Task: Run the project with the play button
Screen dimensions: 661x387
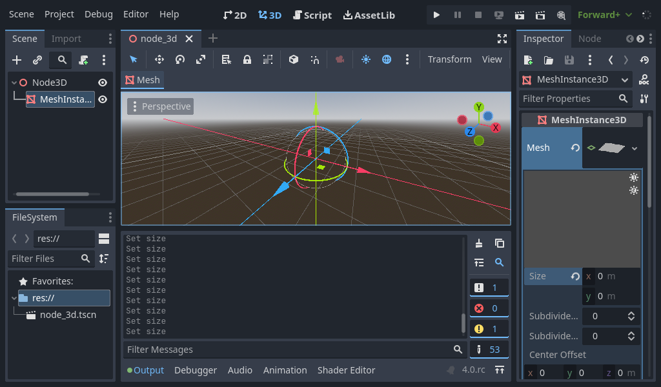Action: point(438,15)
